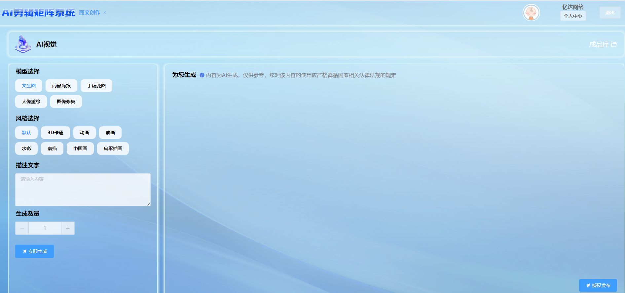This screenshot has width=625, height=293.
Task: Pick the 人像重绘 model
Action: [31, 102]
